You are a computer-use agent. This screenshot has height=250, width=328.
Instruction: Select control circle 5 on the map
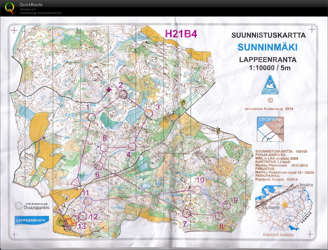click(104, 147)
